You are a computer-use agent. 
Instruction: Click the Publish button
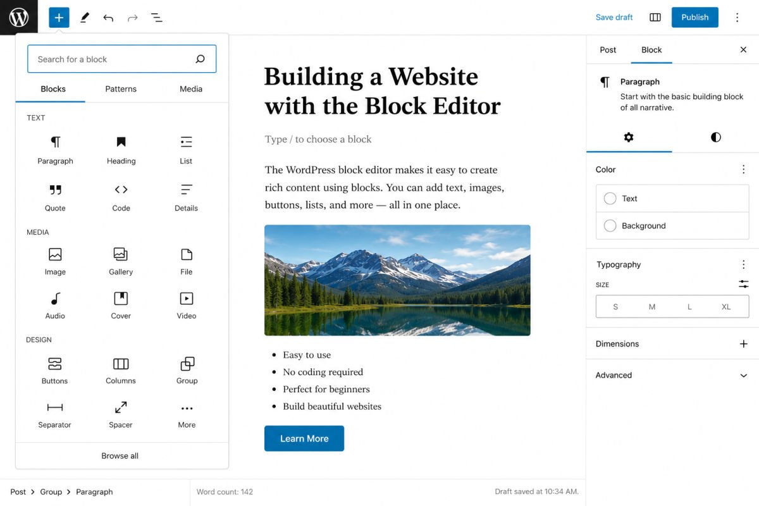click(695, 17)
